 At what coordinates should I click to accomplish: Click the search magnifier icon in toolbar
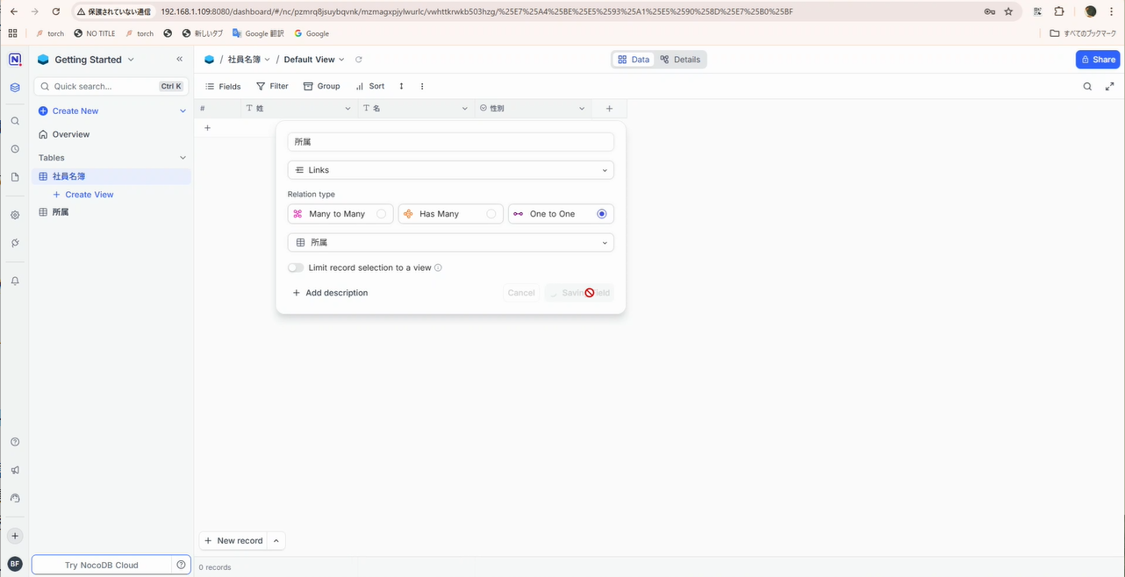(1087, 86)
